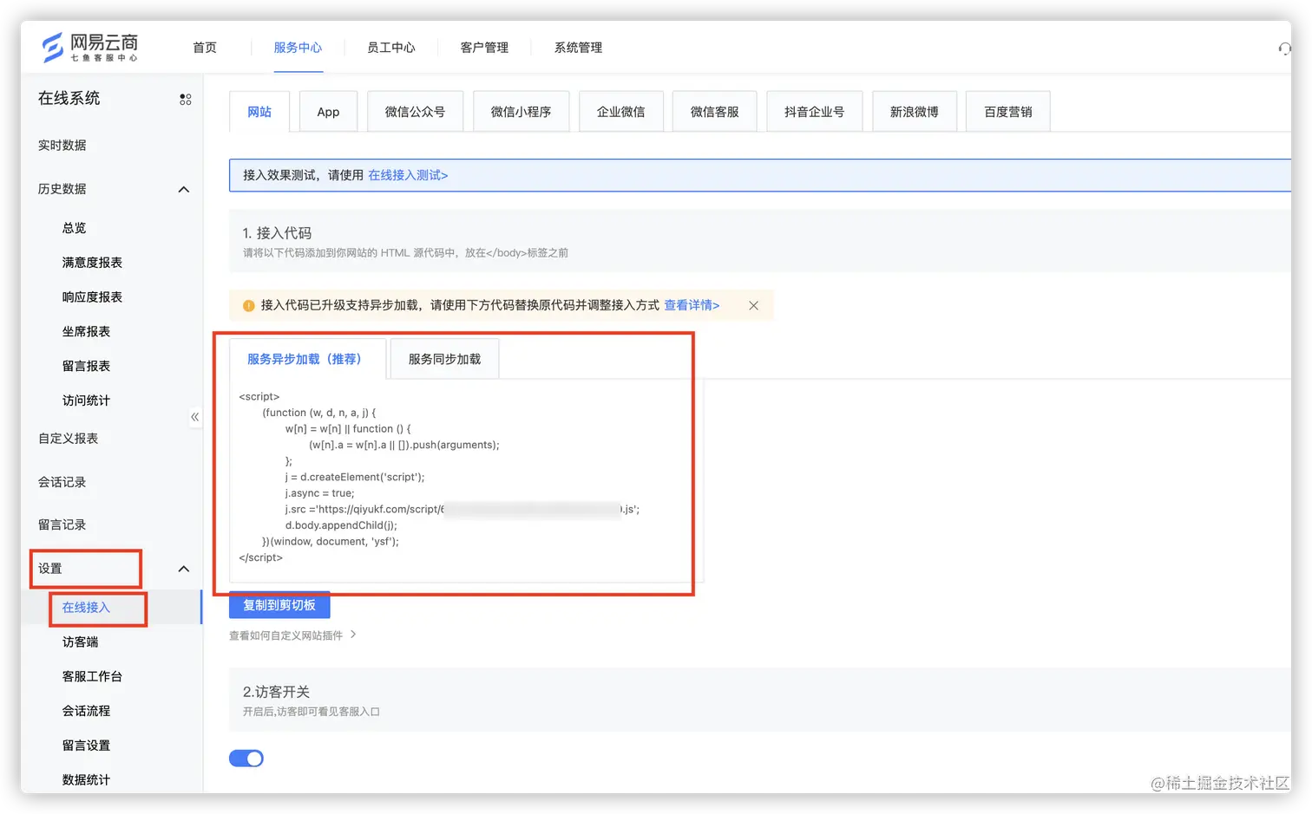Viewport: 1312px width, 814px height.
Task: Open 满意度报表
Action: [92, 263]
